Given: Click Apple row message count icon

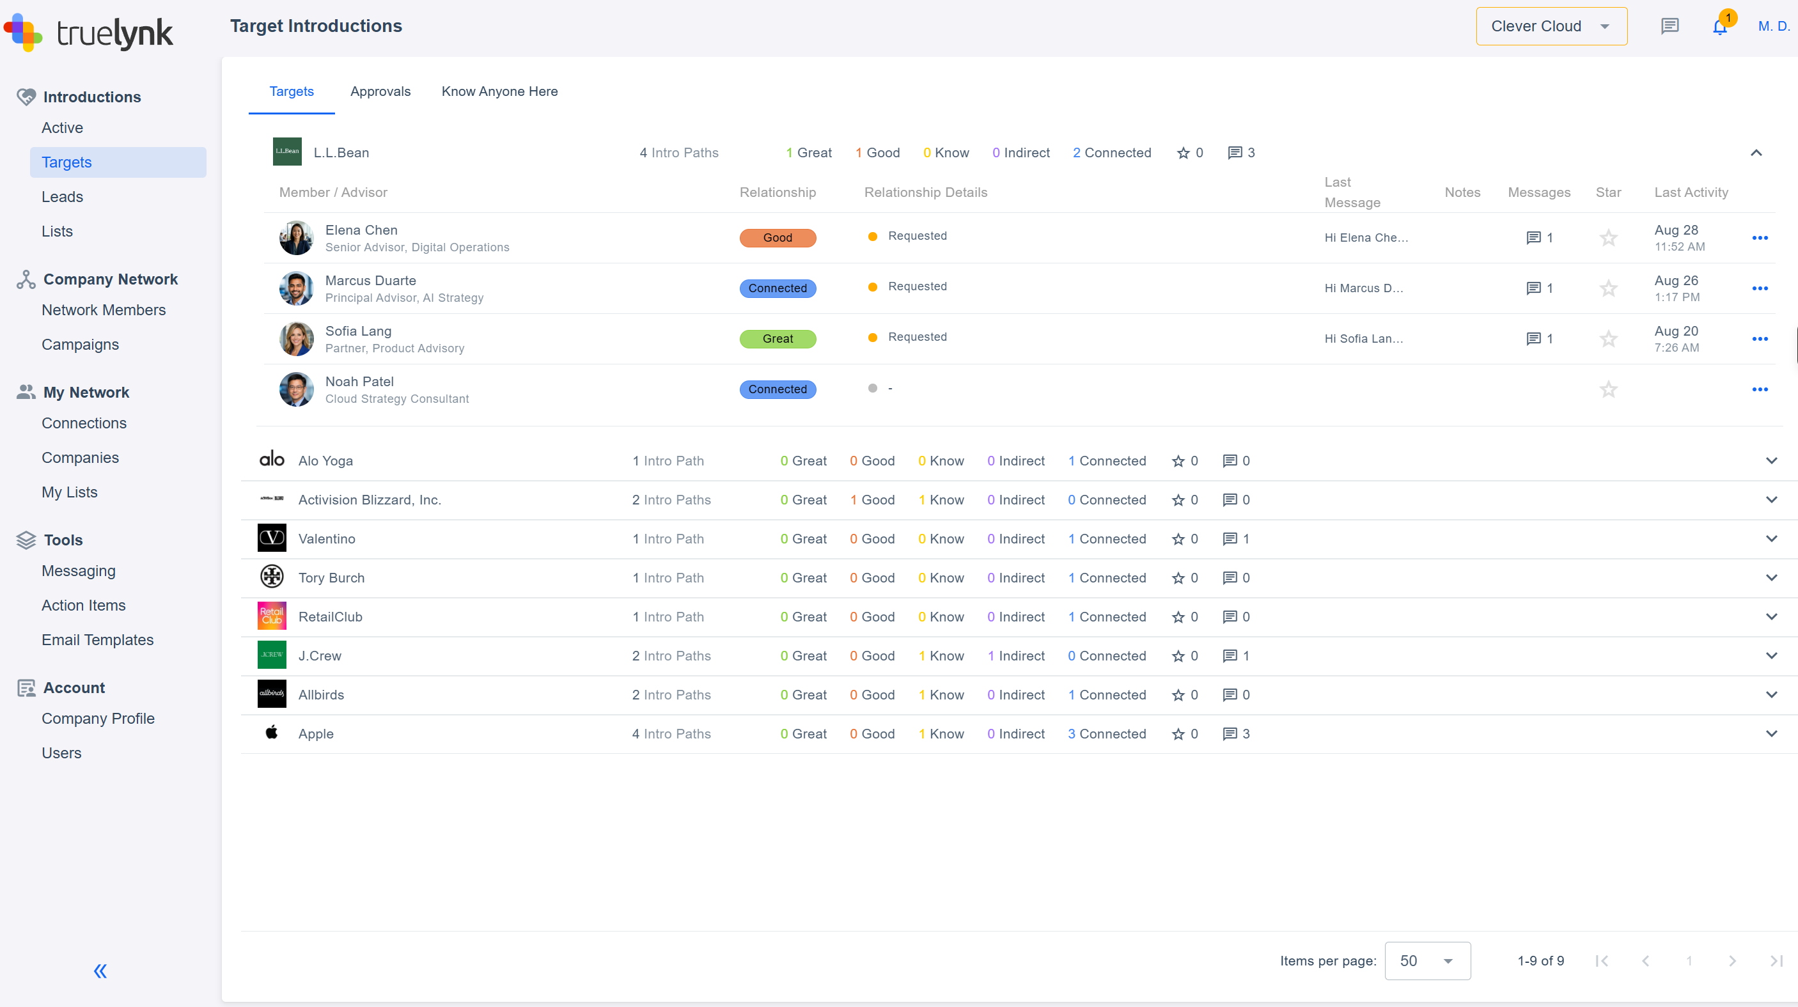Looking at the screenshot, I should tap(1230, 734).
